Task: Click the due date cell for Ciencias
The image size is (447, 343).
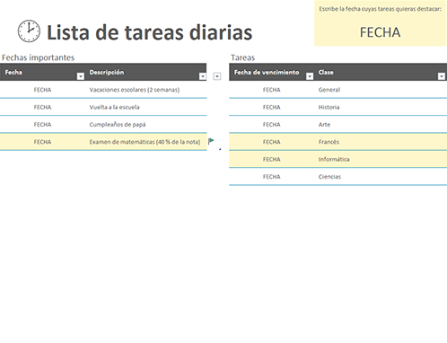Action: click(x=272, y=176)
